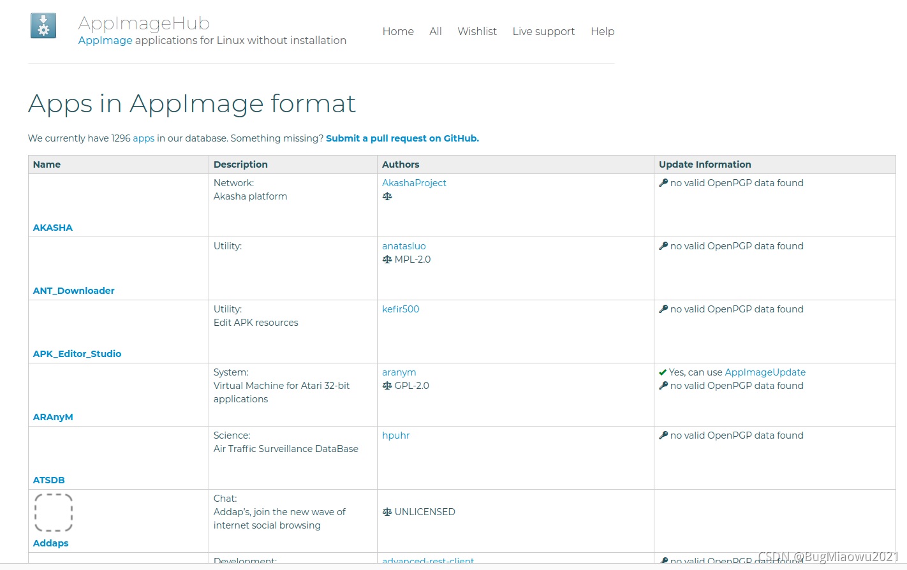Open the AppImageUpdate link in ARAnyM's row
The image size is (907, 570).
[765, 372]
